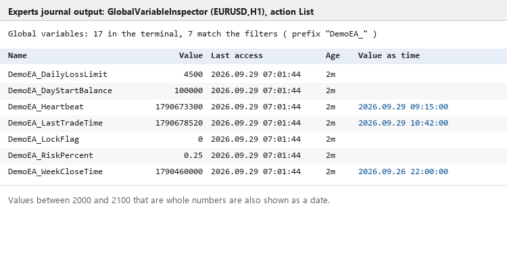Image resolution: width=507 pixels, height=266 pixels.
Task: Select the DemoEA_DayStartBalance variable name
Action: [59, 90]
